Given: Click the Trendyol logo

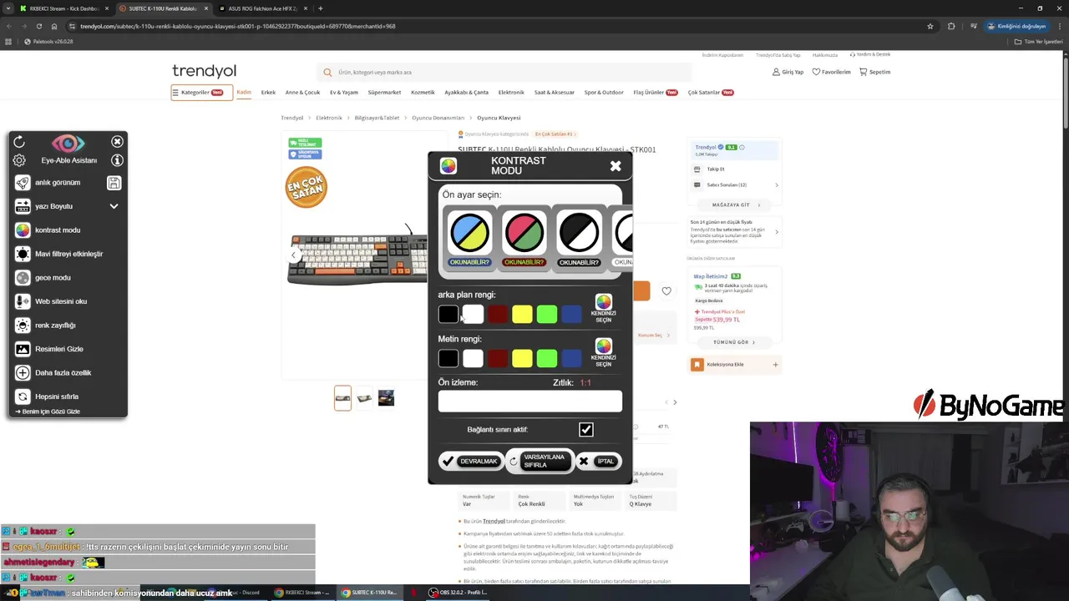Looking at the screenshot, I should coord(204,71).
